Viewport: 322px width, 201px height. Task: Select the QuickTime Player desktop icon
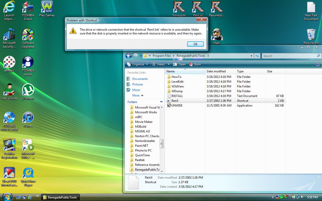[28, 173]
